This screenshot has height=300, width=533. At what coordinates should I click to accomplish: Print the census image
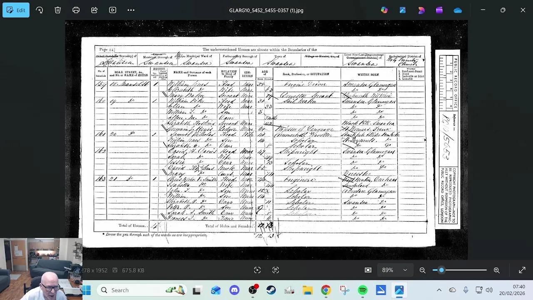click(76, 10)
